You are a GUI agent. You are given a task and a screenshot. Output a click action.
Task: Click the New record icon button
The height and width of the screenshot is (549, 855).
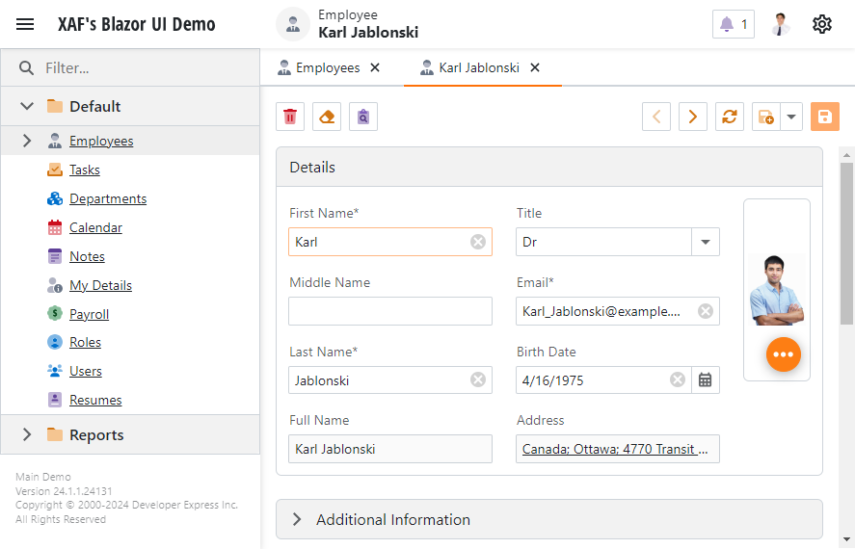[766, 117]
